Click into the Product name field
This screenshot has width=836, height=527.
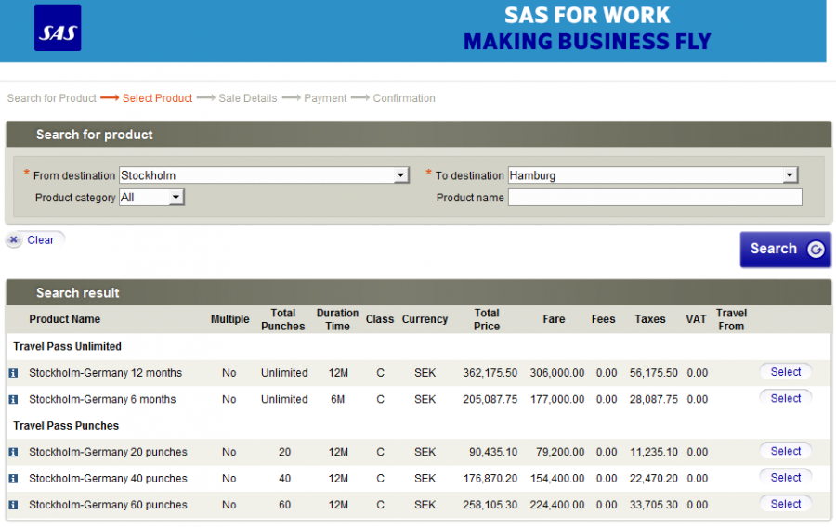pos(654,198)
